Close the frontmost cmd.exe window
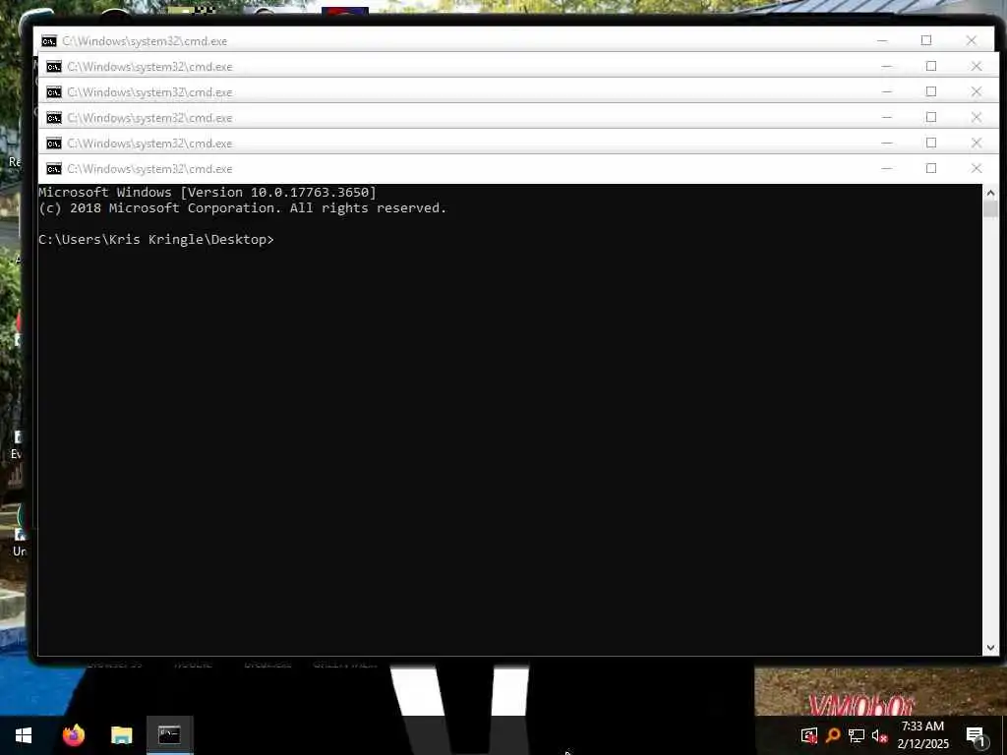Screen dimensions: 1007x755 pos(977,168)
